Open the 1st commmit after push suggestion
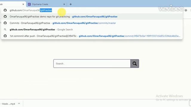 tap(92, 36)
